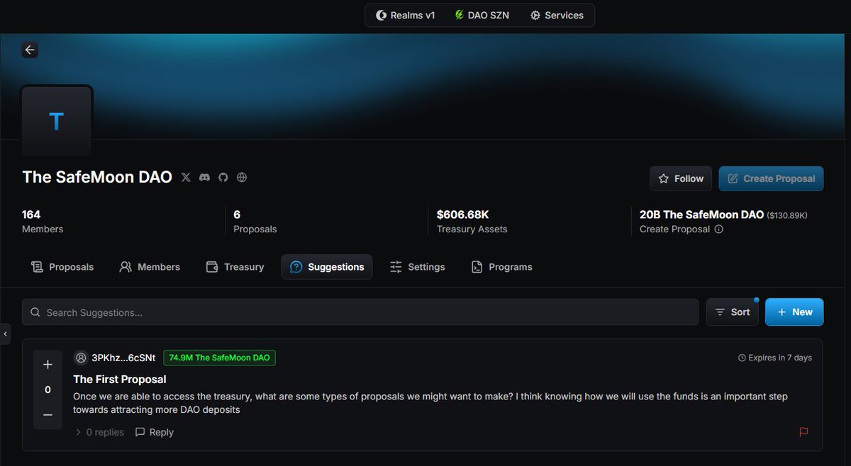Switch to the Members tab
851x466 pixels.
point(150,267)
